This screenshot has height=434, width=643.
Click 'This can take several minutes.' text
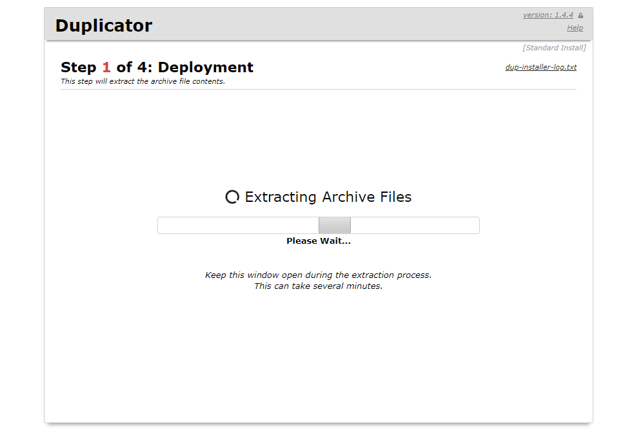pos(318,286)
